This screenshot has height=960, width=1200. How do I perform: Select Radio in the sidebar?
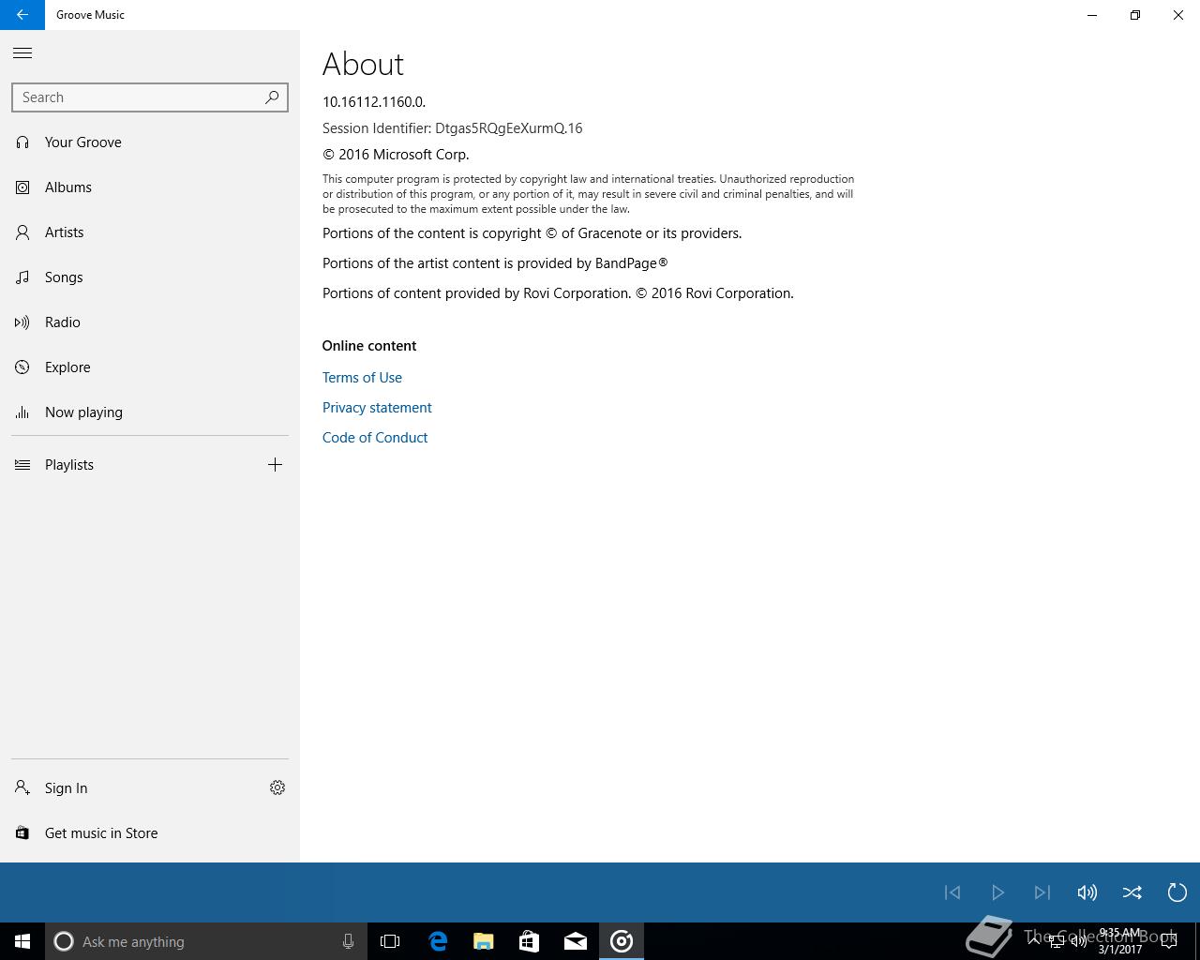[150, 322]
